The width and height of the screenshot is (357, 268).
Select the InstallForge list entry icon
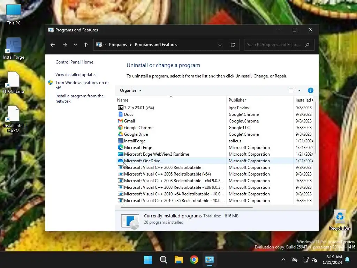pos(120,141)
